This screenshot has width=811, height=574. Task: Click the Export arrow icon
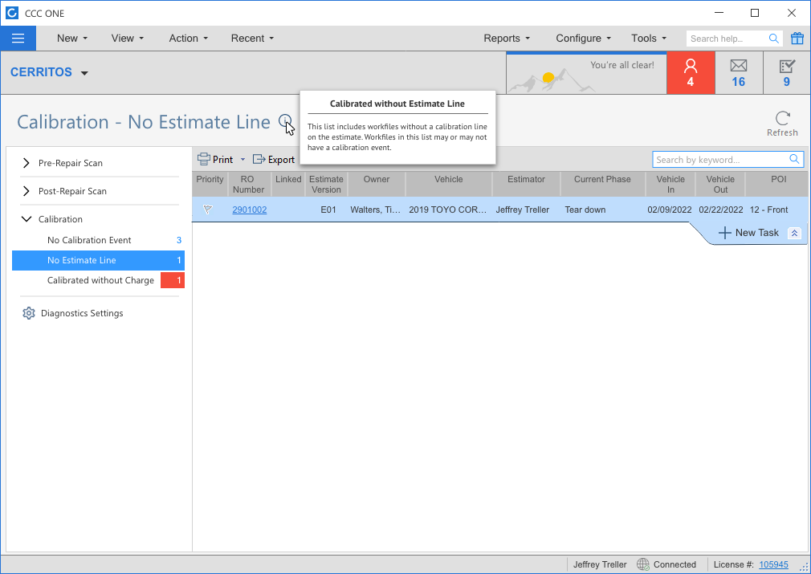coord(259,159)
